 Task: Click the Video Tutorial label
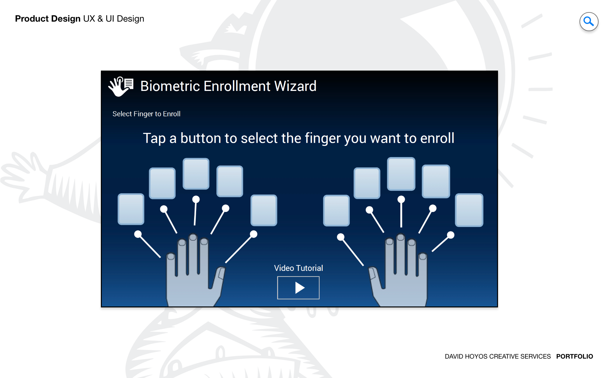tap(298, 268)
